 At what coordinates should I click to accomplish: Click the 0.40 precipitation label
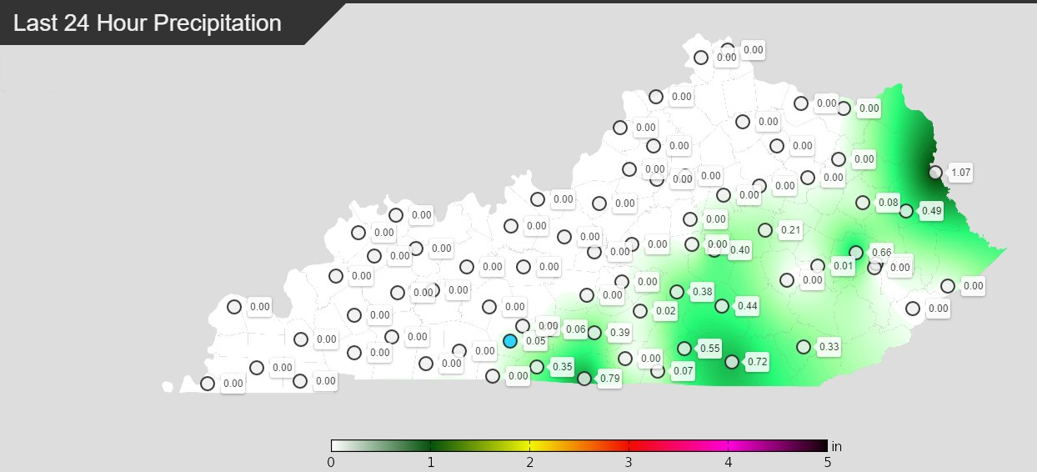pos(740,250)
